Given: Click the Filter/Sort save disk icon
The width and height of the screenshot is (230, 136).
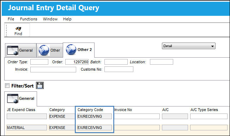Looking at the screenshot, I should [40, 85].
